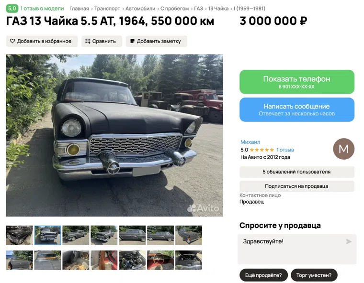The height and width of the screenshot is (283, 364).
Task: Click the compare list icon
Action: click(x=88, y=41)
